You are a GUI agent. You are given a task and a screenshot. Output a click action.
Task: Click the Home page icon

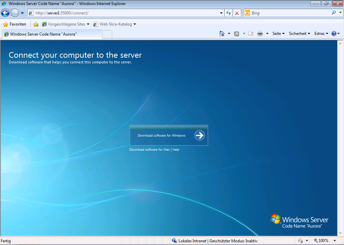(222, 34)
